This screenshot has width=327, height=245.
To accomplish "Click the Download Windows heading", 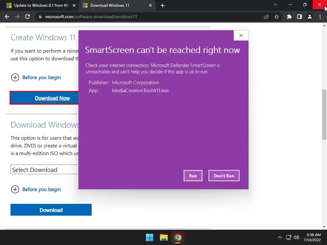I will (x=45, y=125).
